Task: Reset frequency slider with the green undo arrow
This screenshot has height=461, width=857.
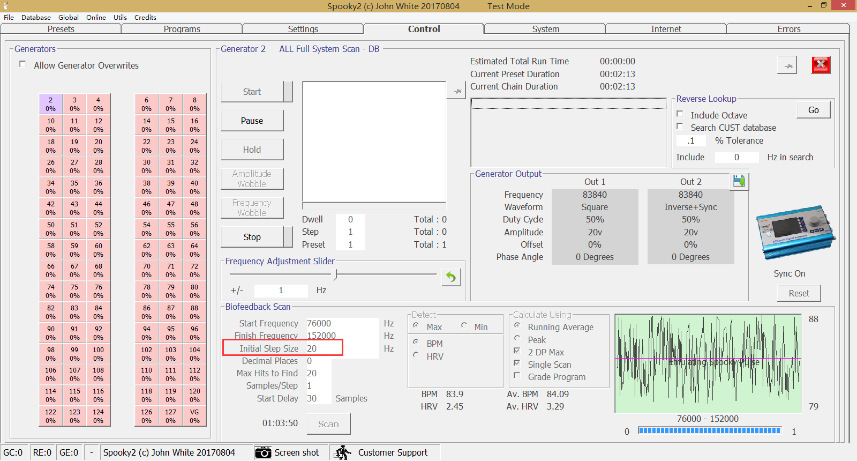Action: (451, 277)
